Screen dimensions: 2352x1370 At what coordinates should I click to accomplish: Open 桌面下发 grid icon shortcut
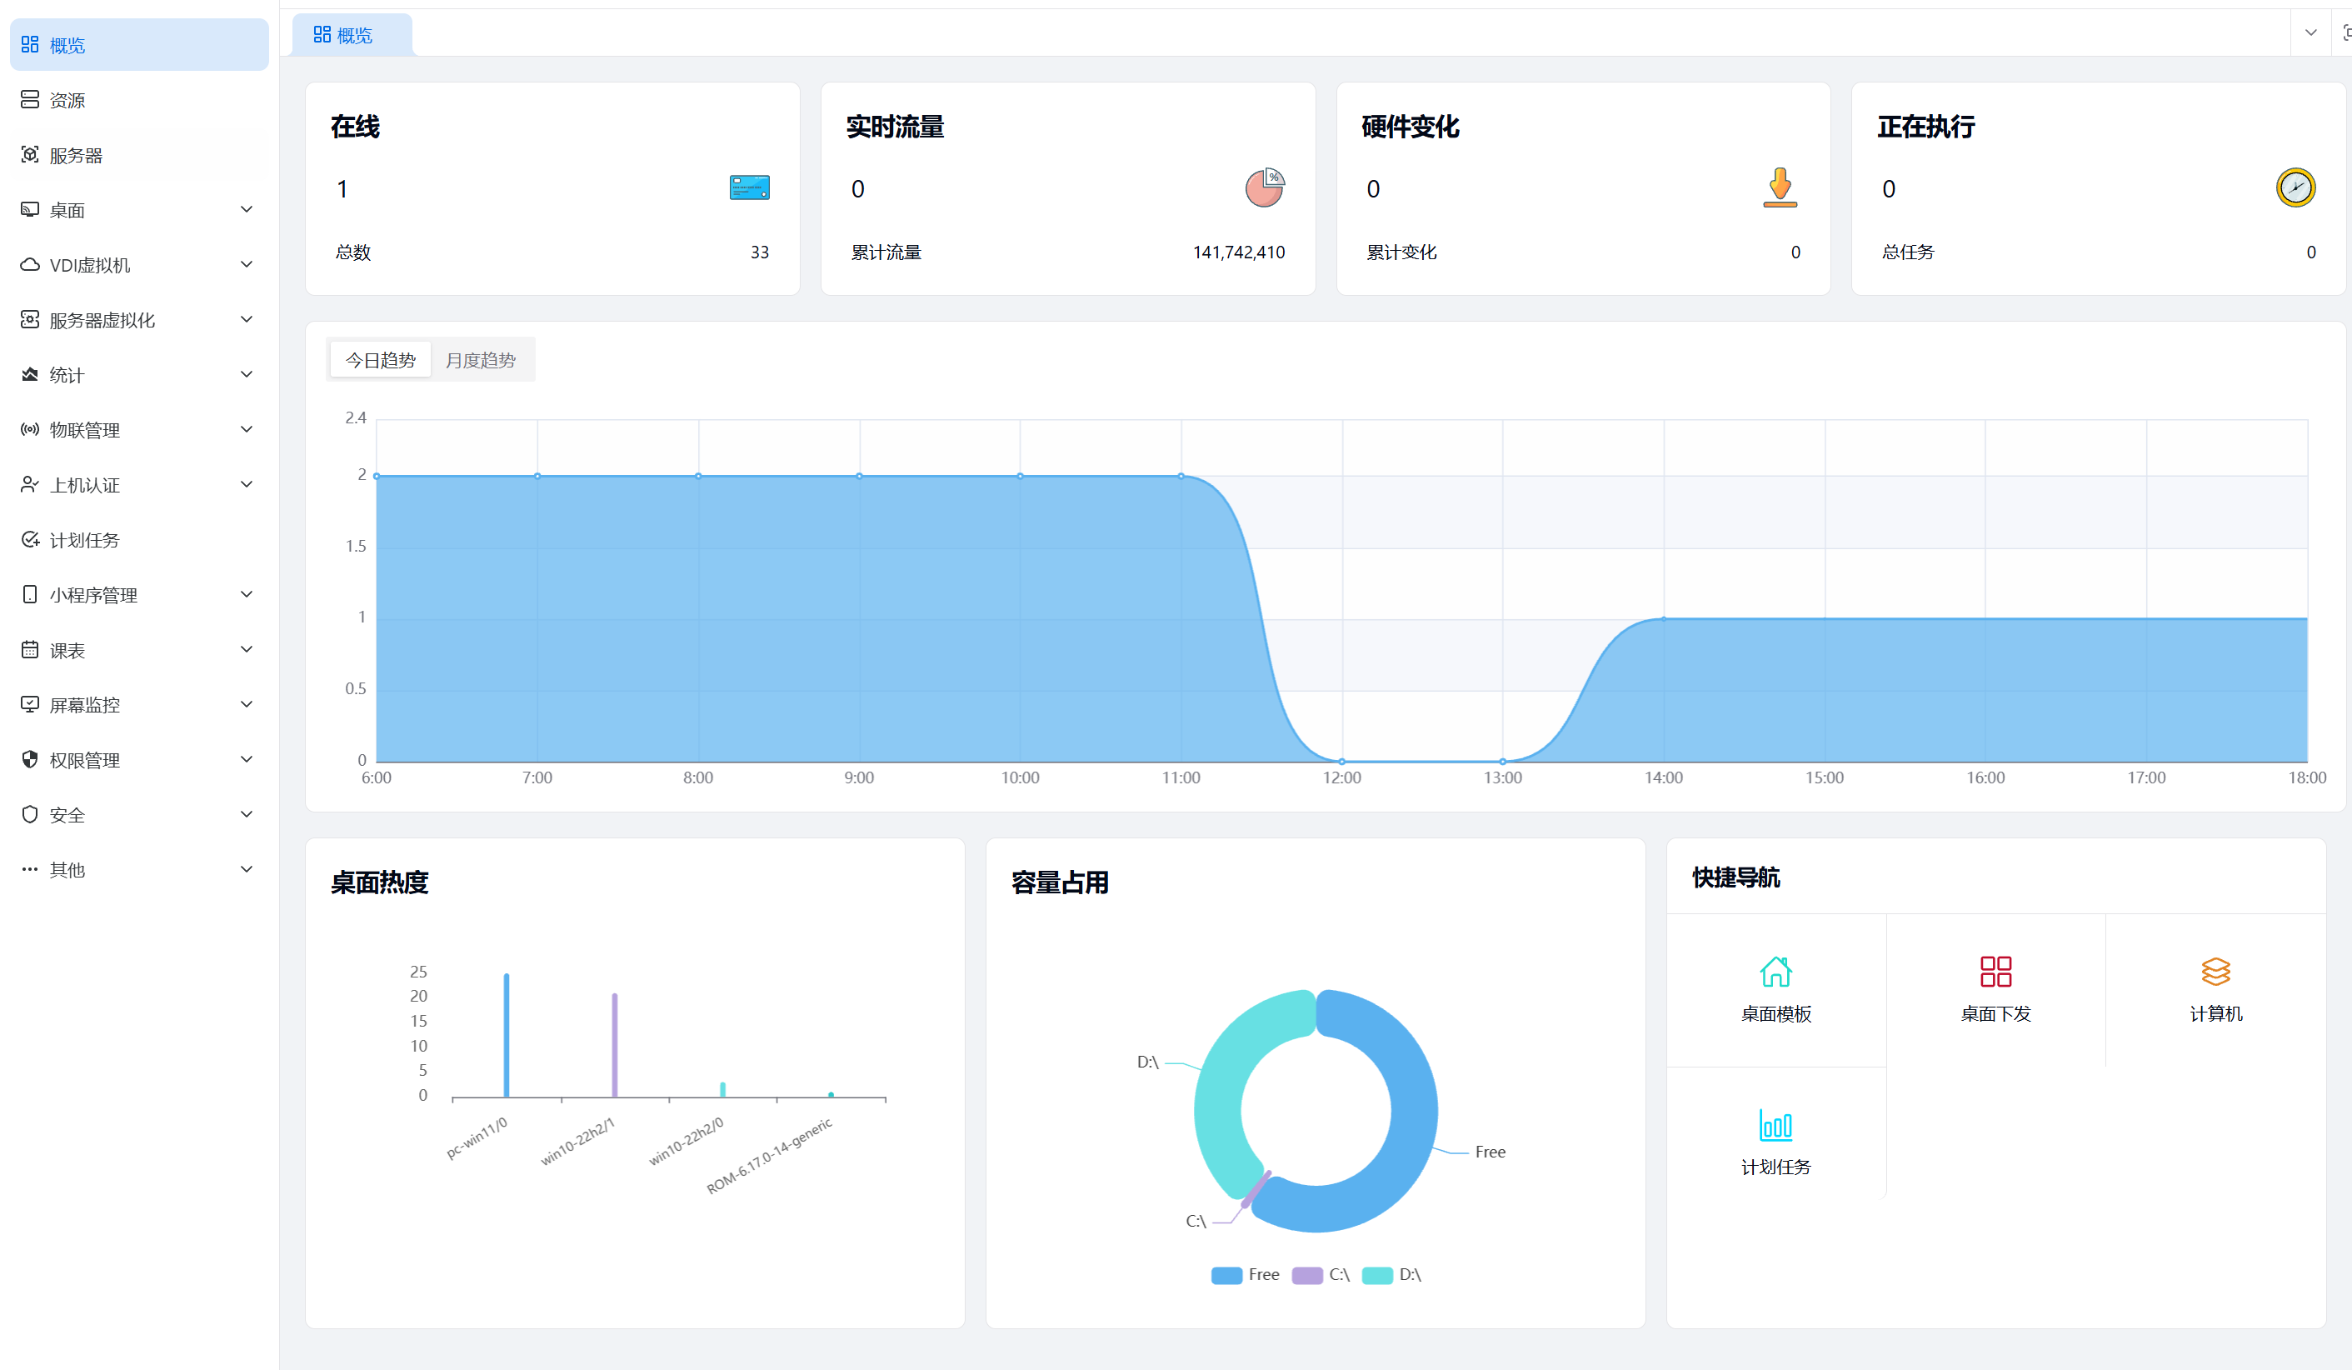(1995, 972)
